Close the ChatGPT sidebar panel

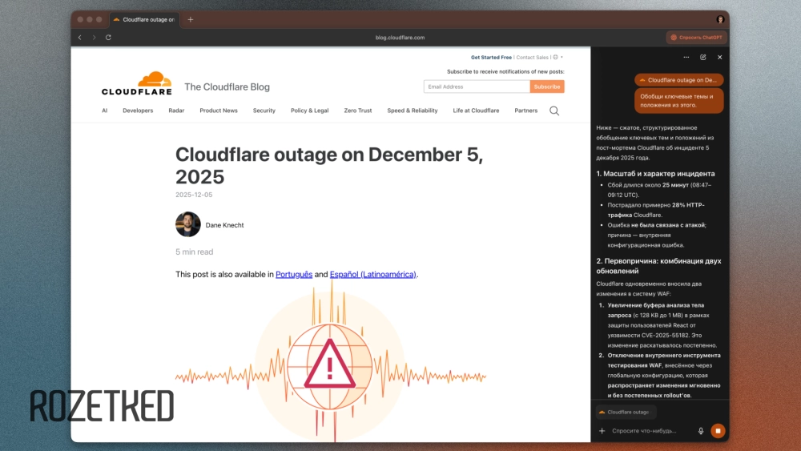coord(720,57)
